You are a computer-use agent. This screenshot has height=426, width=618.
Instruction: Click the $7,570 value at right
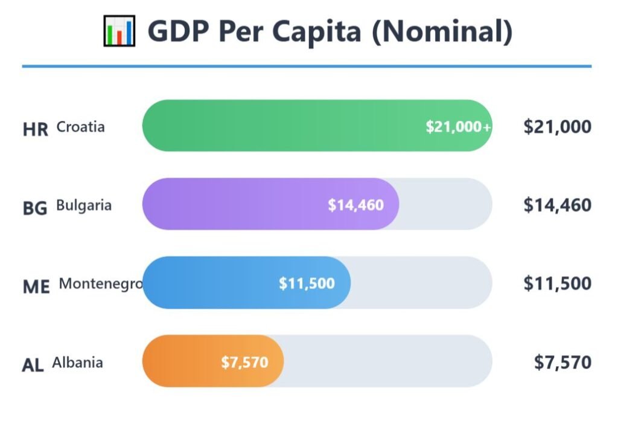point(562,362)
